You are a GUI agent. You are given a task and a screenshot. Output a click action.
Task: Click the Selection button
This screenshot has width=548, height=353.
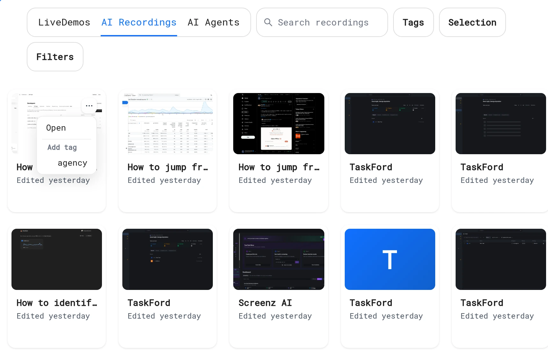pyautogui.click(x=472, y=22)
